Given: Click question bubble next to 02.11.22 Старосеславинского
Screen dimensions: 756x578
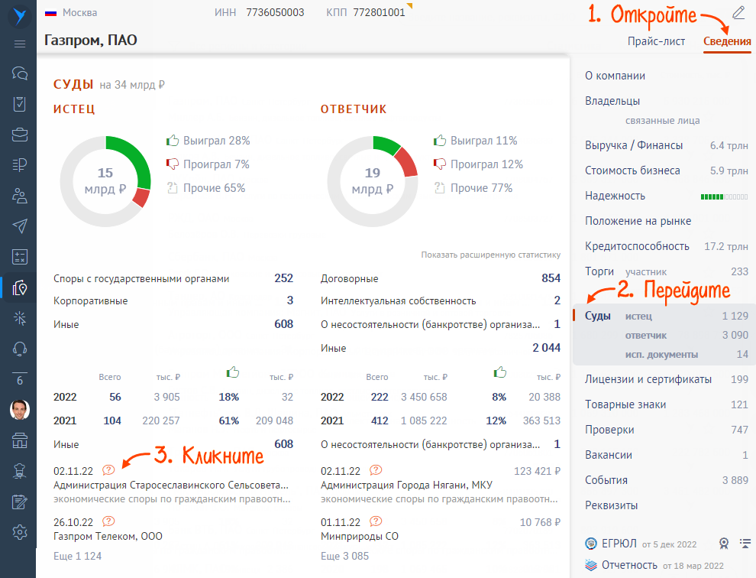Looking at the screenshot, I should pyautogui.click(x=108, y=470).
